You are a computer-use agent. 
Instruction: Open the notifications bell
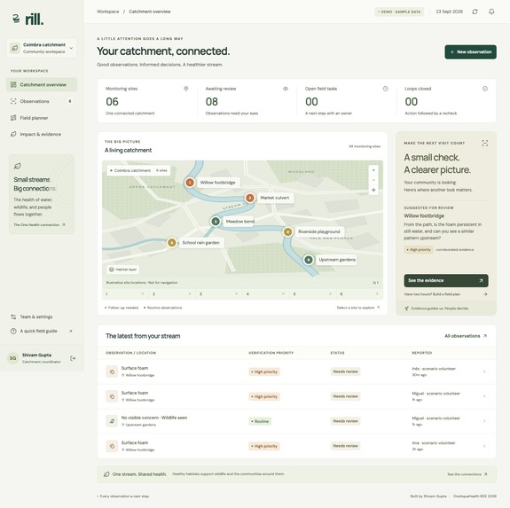[491, 12]
